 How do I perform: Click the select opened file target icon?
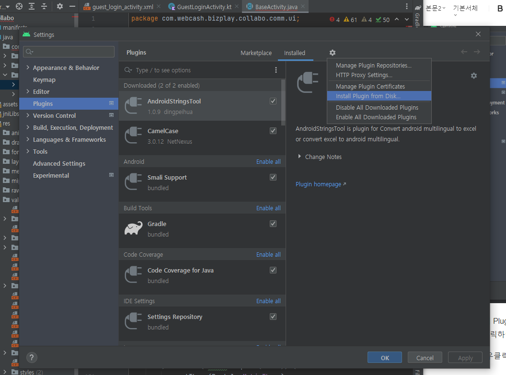click(x=19, y=6)
